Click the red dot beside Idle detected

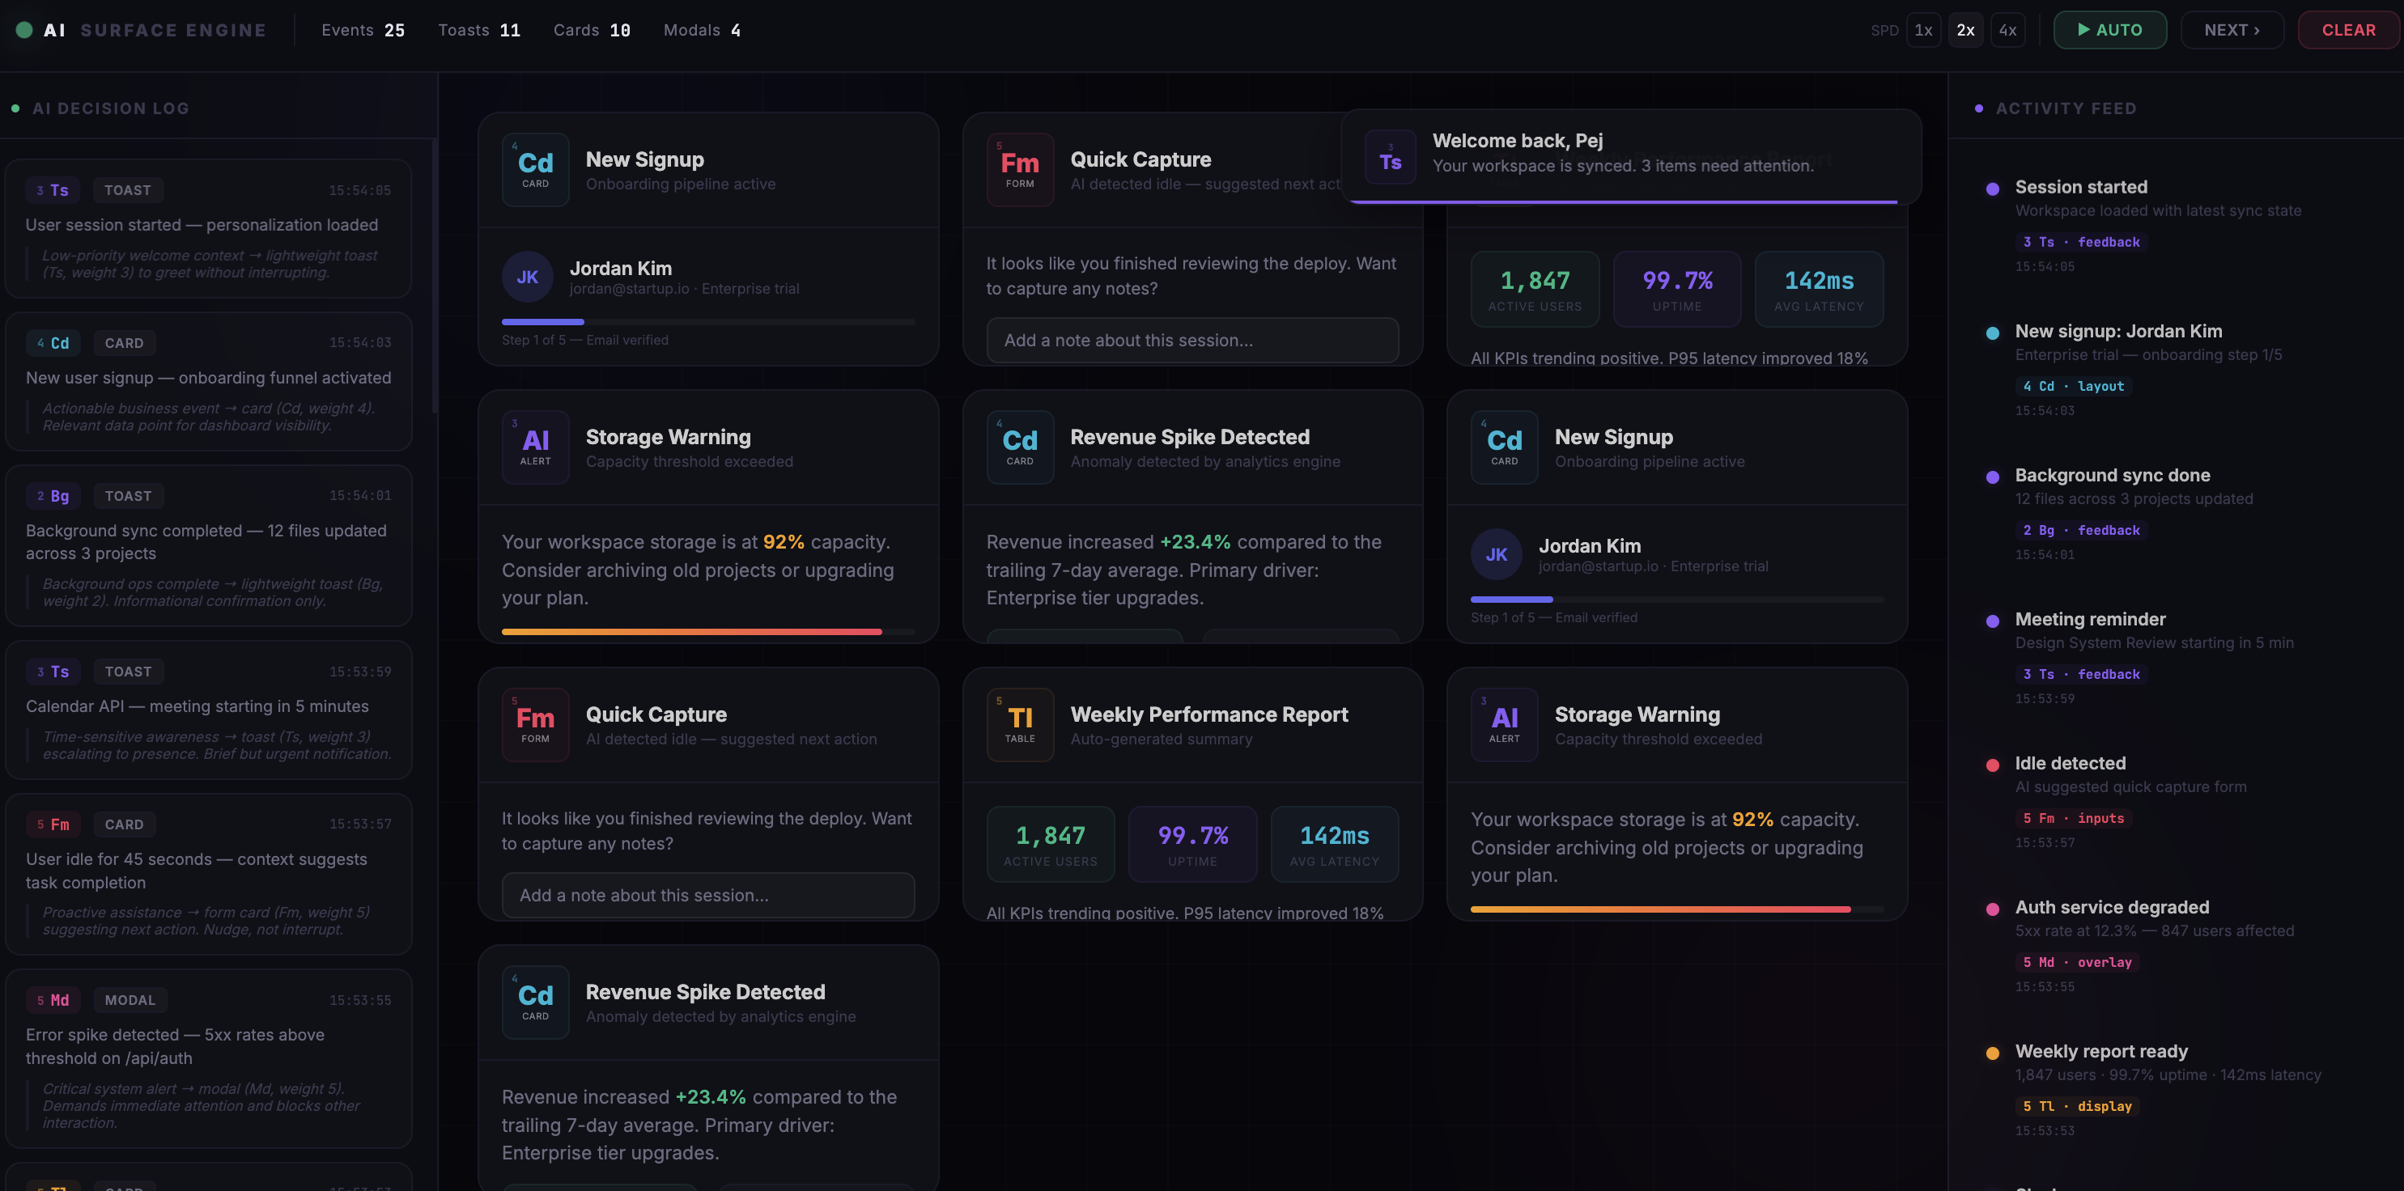(1993, 765)
